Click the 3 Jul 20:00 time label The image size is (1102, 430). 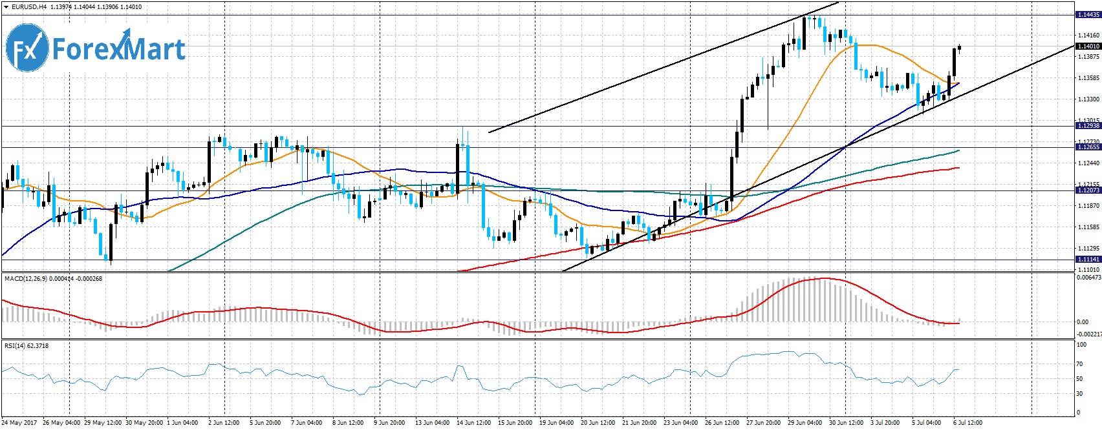point(886,423)
